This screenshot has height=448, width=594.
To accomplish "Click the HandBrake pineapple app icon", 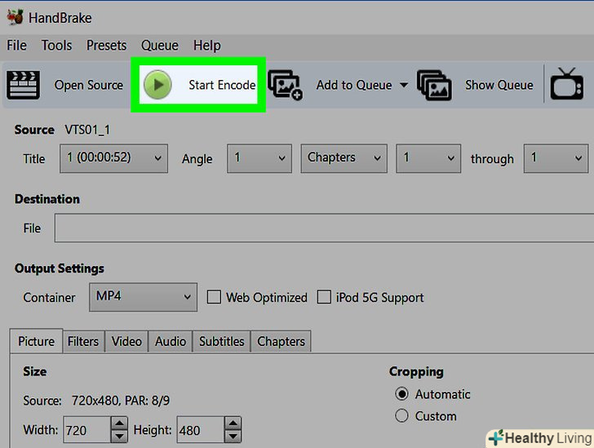I will [16, 17].
